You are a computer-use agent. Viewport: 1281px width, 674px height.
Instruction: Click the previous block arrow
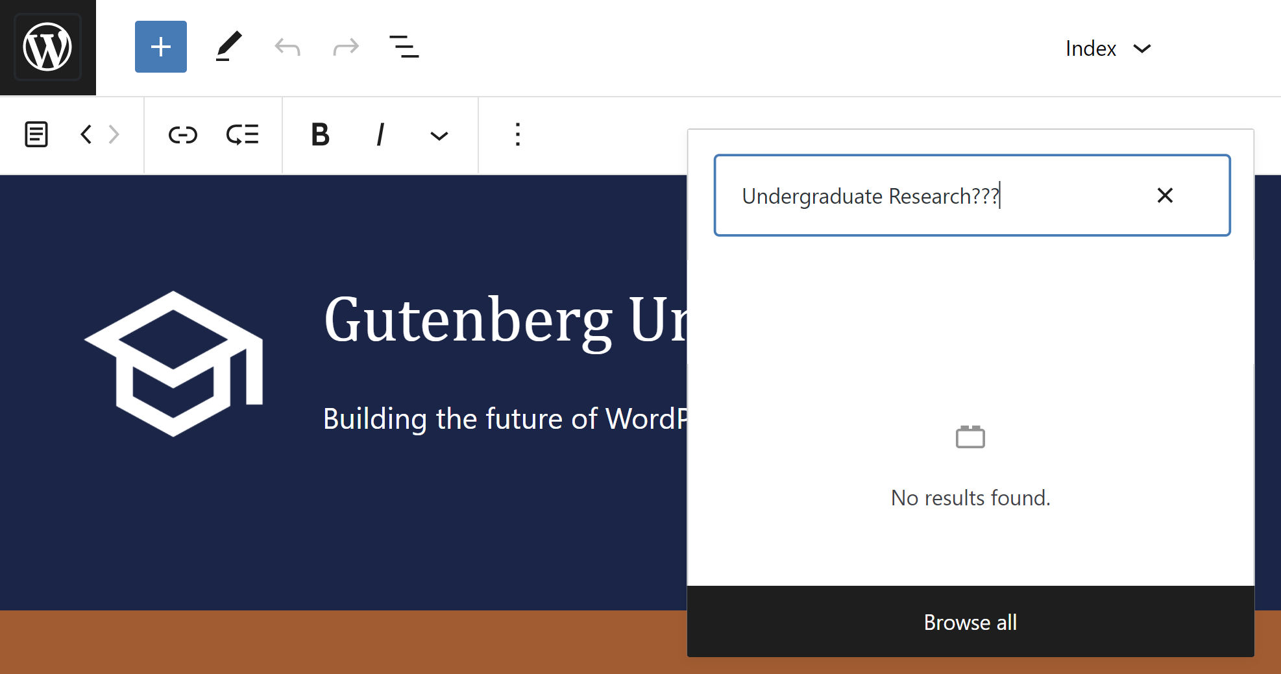point(86,135)
